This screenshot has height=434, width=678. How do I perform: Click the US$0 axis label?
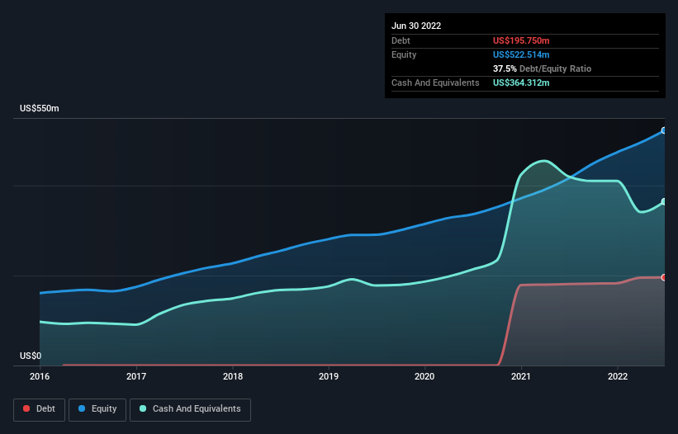pos(31,356)
